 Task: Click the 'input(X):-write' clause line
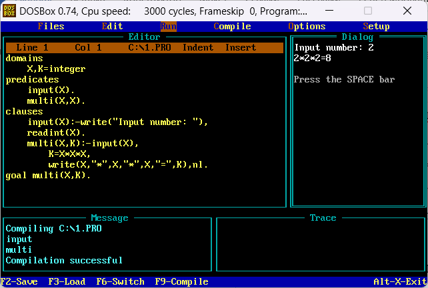[117, 122]
